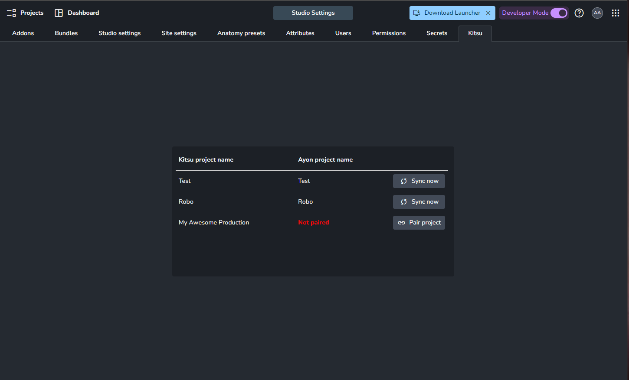The image size is (629, 380).
Task: Click the Studio Settings header button
Action: click(x=313, y=13)
